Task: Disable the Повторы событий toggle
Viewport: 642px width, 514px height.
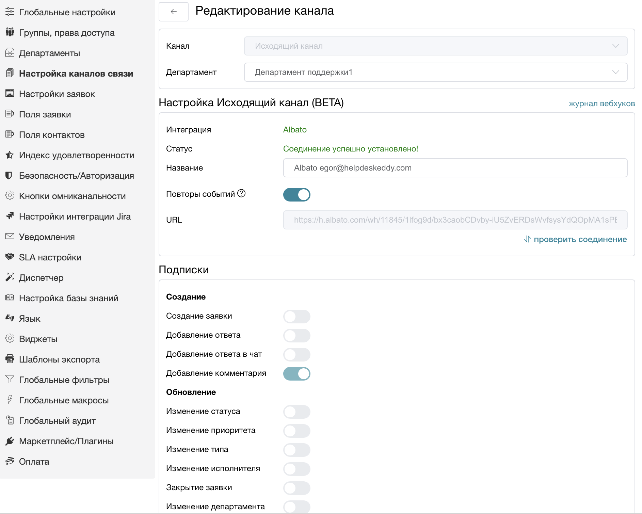Action: click(296, 195)
